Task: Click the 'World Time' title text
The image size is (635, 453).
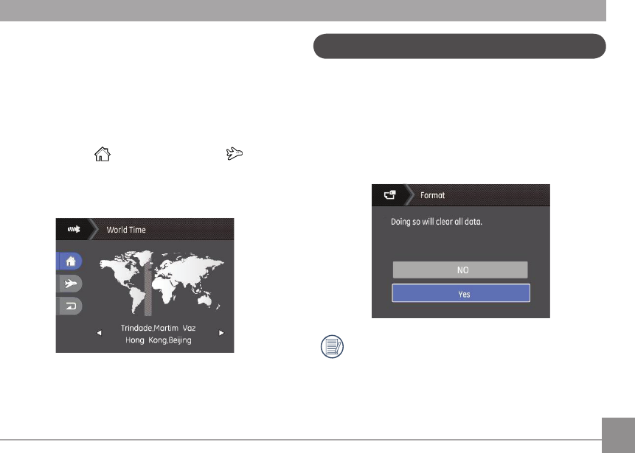Action: point(126,230)
